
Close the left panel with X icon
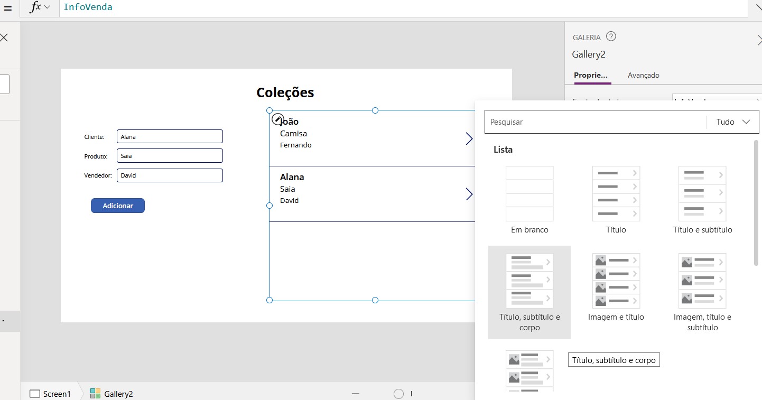point(4,38)
